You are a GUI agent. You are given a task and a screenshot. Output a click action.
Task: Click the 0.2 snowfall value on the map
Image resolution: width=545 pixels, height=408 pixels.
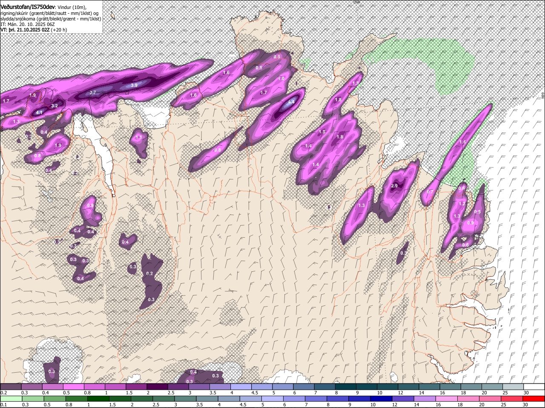point(149,273)
